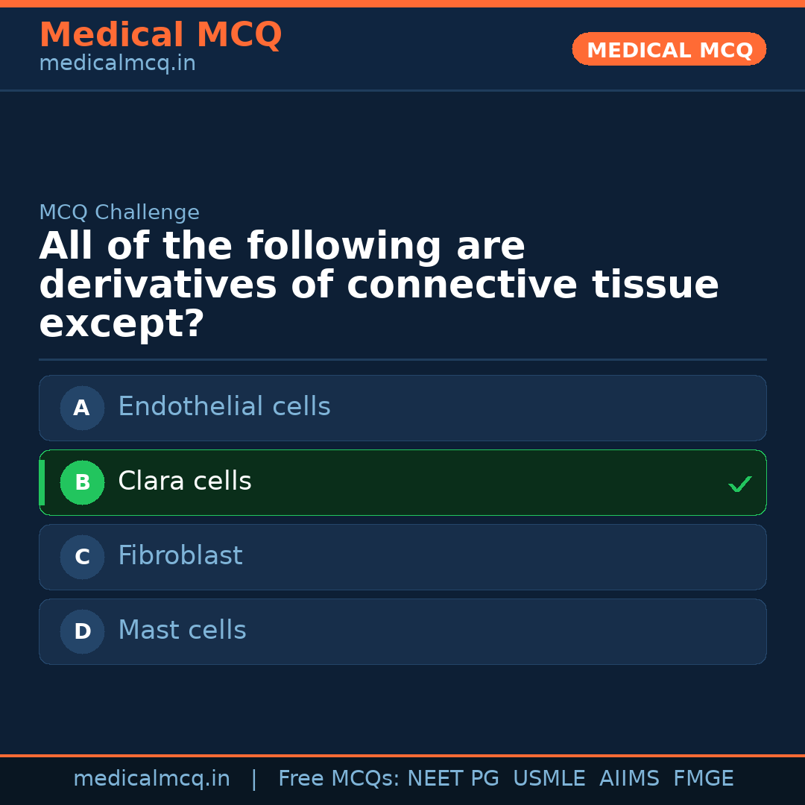The width and height of the screenshot is (805, 805).
Task: Click the green B badge icon
Action: coord(82,482)
